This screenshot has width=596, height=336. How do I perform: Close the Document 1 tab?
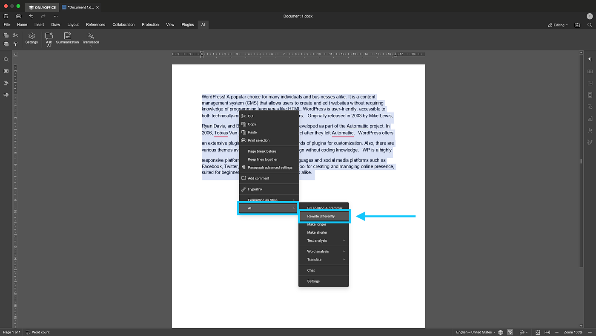(x=97, y=7)
